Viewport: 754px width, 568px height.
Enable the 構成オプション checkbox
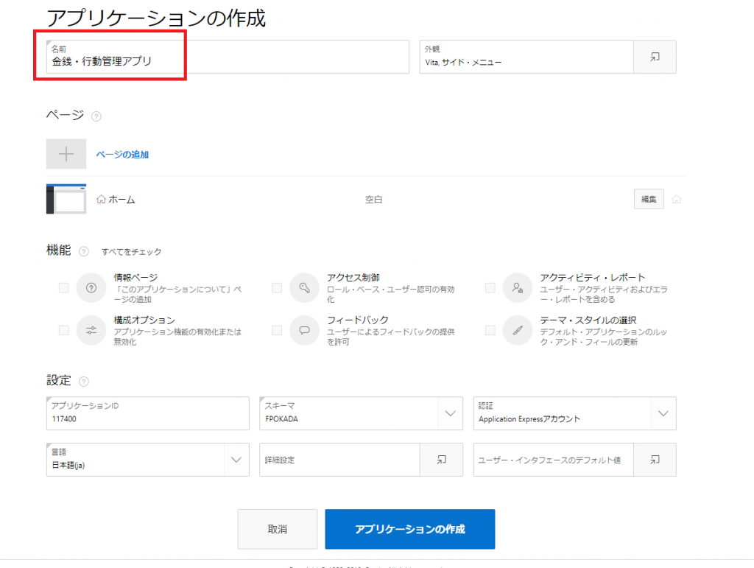point(63,330)
